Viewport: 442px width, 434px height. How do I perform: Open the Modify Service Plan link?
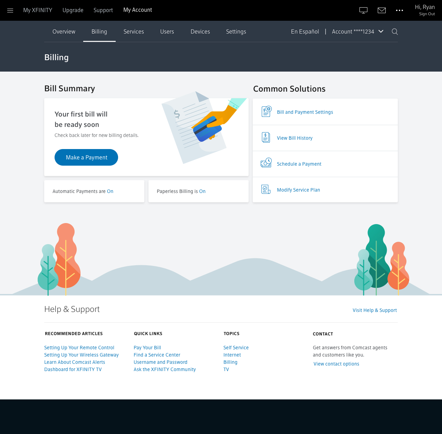click(x=298, y=190)
